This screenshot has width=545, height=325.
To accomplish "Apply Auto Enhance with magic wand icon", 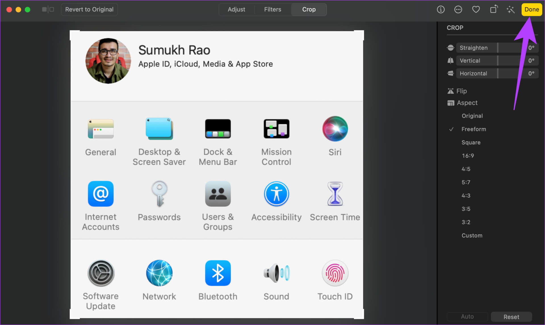I will 510,9.
